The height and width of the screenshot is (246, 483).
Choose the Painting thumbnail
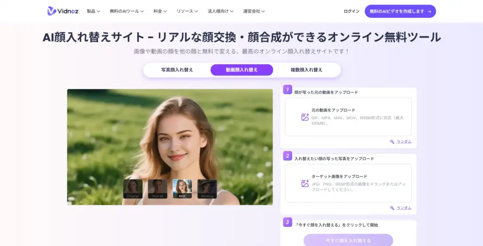207,189
